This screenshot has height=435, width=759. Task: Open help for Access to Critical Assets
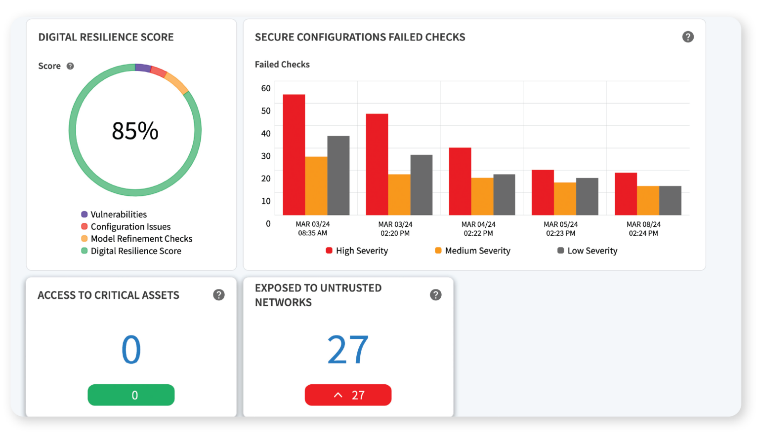[219, 295]
